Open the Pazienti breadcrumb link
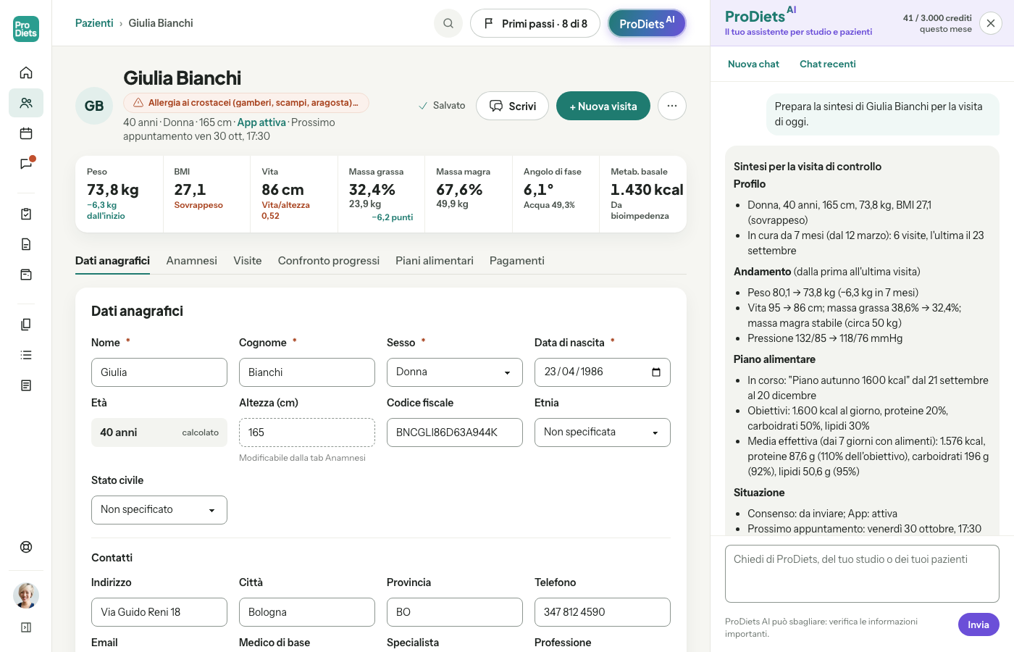 tap(94, 23)
